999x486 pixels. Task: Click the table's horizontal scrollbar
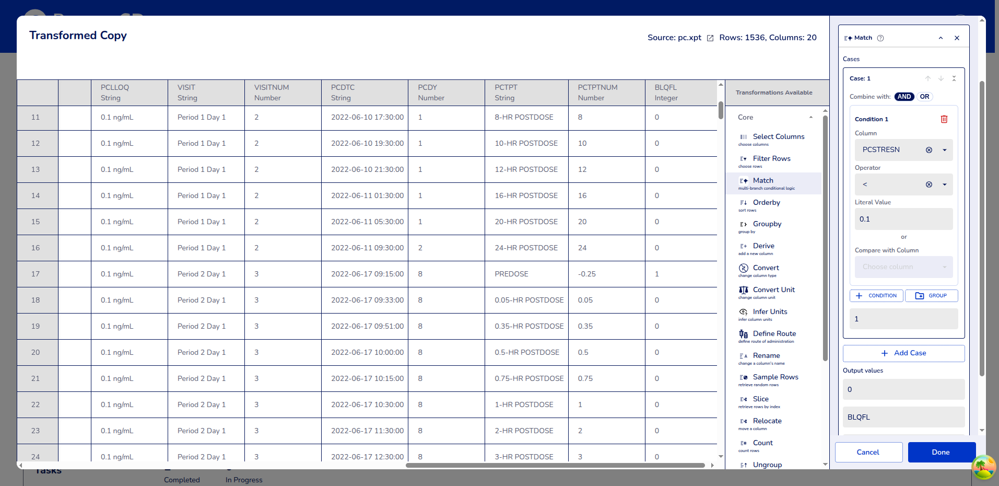coord(555,465)
